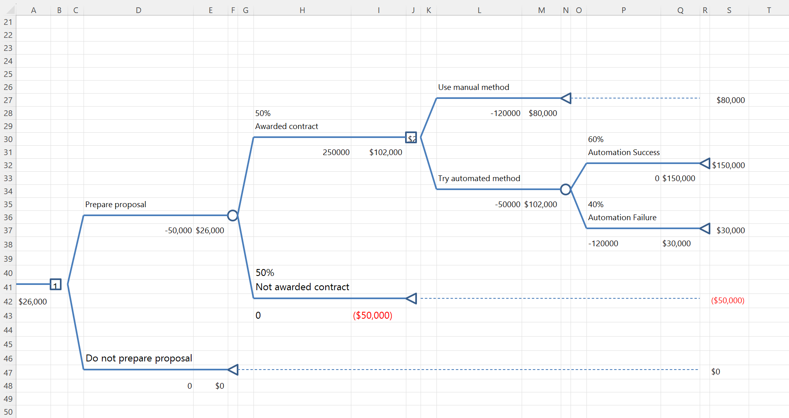Select the chance node for Try automated method
Screen dimensions: 789x418
pyautogui.click(x=566, y=189)
